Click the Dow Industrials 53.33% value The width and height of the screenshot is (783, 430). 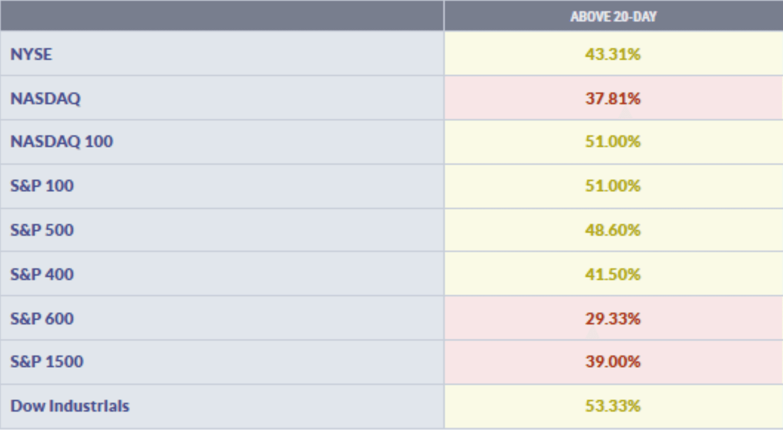[613, 406]
